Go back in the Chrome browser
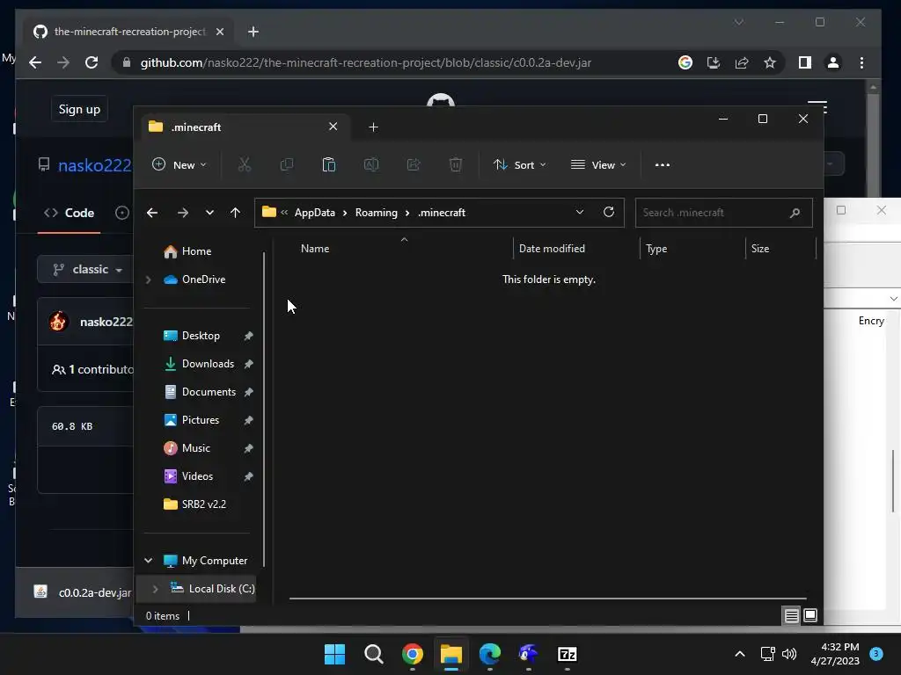The height and width of the screenshot is (675, 901). click(35, 62)
